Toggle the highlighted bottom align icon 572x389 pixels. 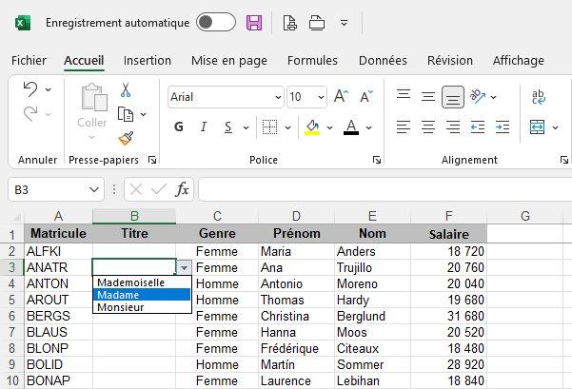click(x=453, y=97)
